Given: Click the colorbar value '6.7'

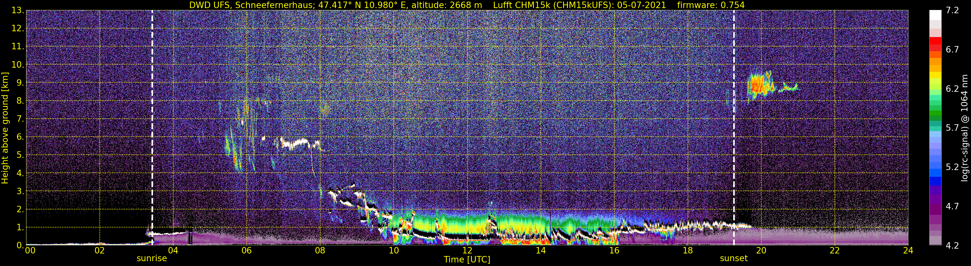Looking at the screenshot, I should [952, 50].
